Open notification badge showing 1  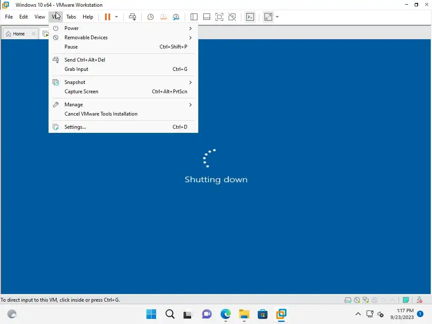420,314
